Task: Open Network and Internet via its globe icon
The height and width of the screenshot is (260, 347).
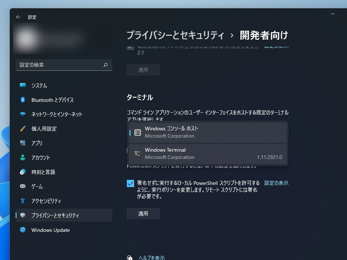Action: [x=22, y=114]
